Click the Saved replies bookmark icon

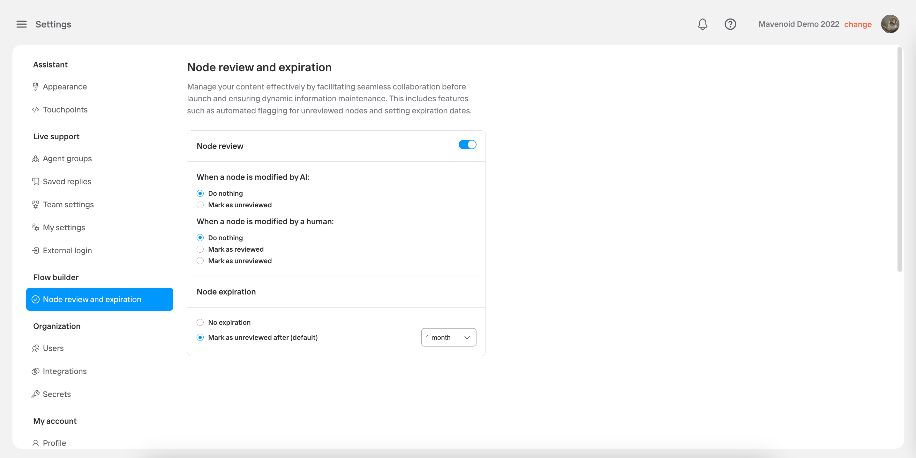point(35,181)
